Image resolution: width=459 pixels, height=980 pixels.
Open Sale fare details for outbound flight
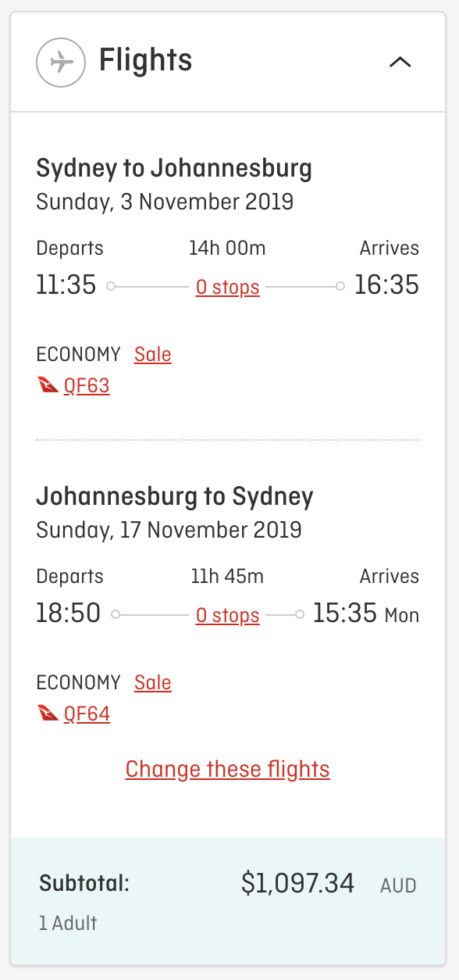pyautogui.click(x=153, y=355)
